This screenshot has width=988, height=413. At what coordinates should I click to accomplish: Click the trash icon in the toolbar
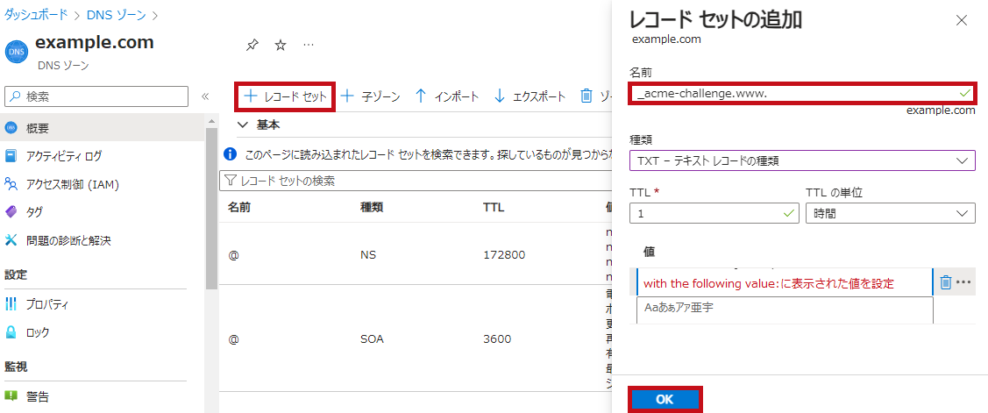point(586,96)
